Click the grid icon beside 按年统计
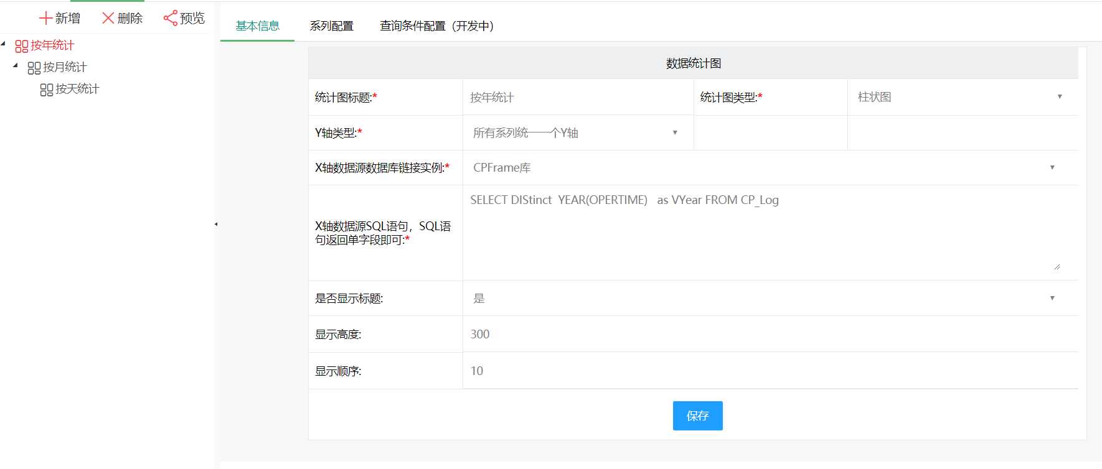Screen dimensions: 1102x469 [22, 46]
